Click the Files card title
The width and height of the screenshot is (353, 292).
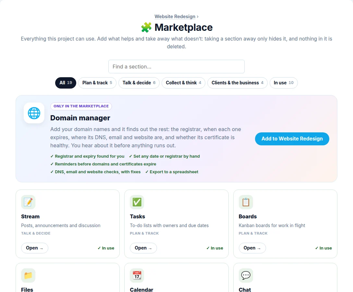click(27, 289)
